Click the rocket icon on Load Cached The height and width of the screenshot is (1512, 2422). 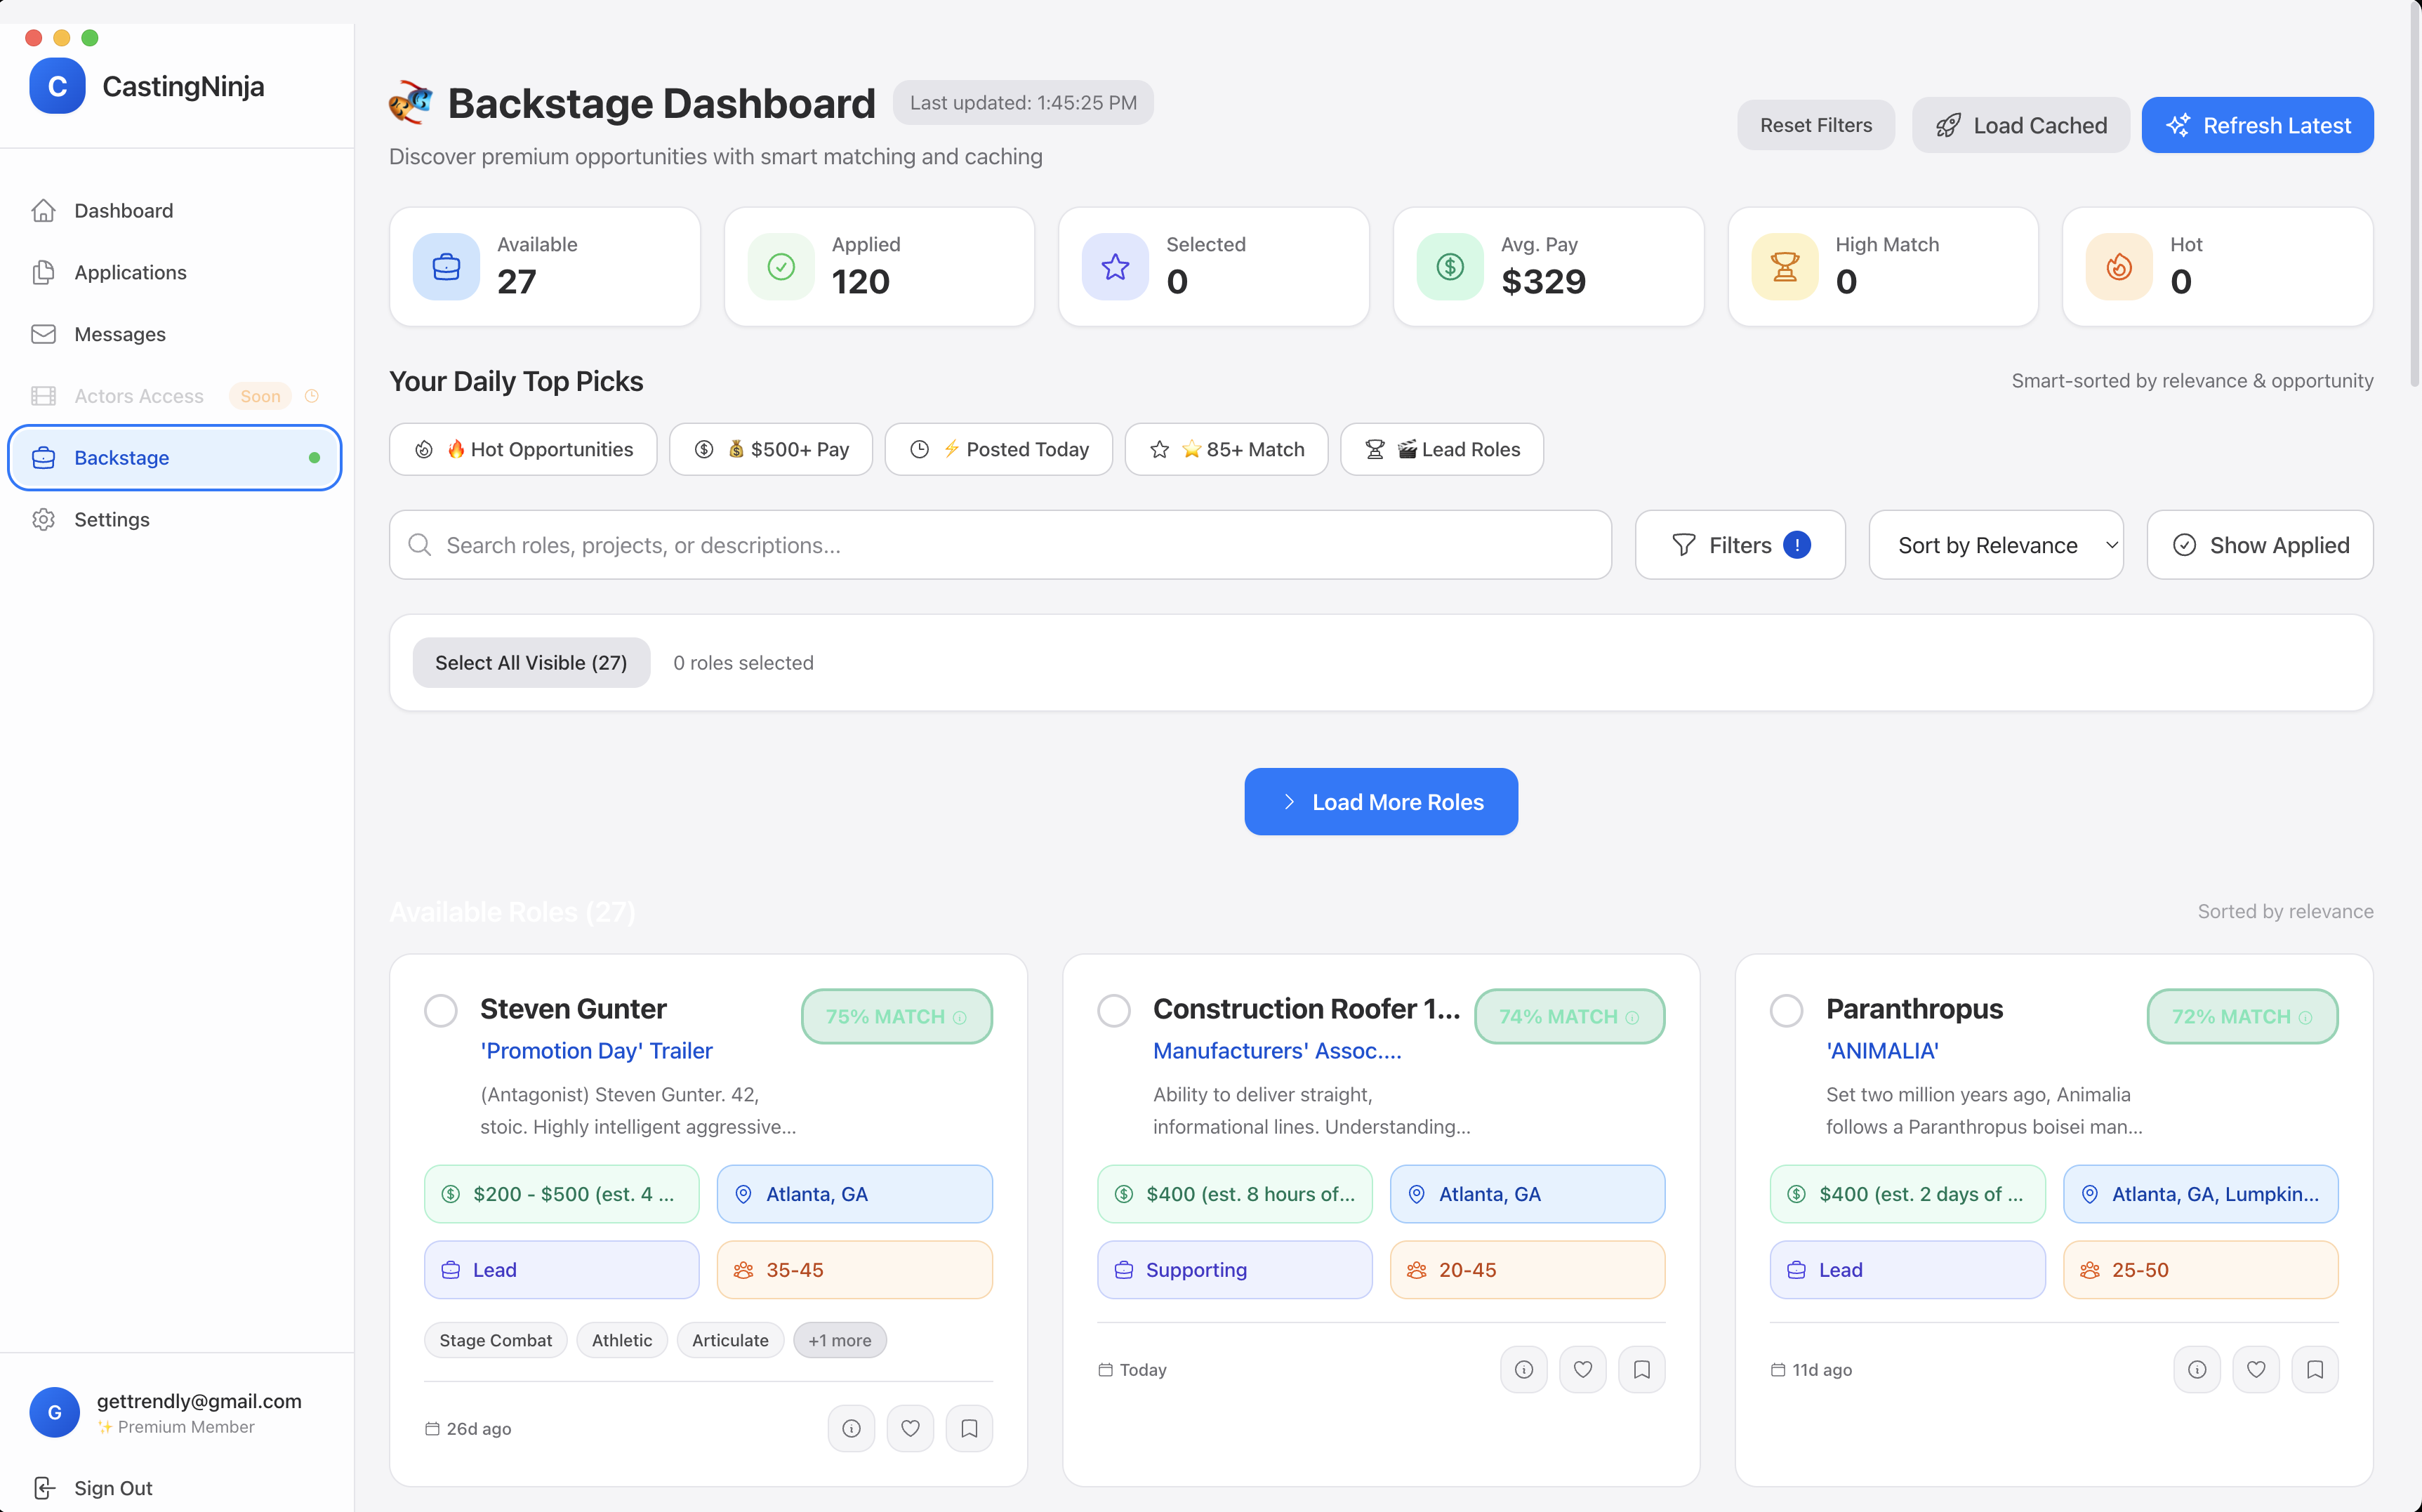pyautogui.click(x=1949, y=125)
